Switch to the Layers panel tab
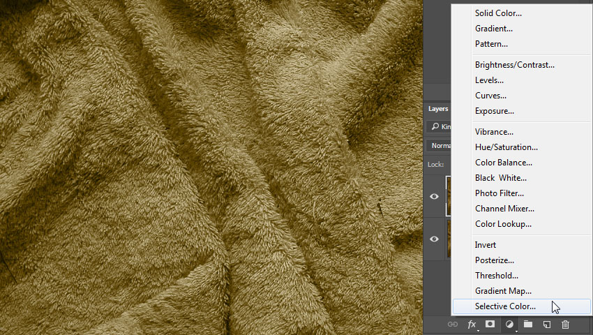 coord(438,109)
